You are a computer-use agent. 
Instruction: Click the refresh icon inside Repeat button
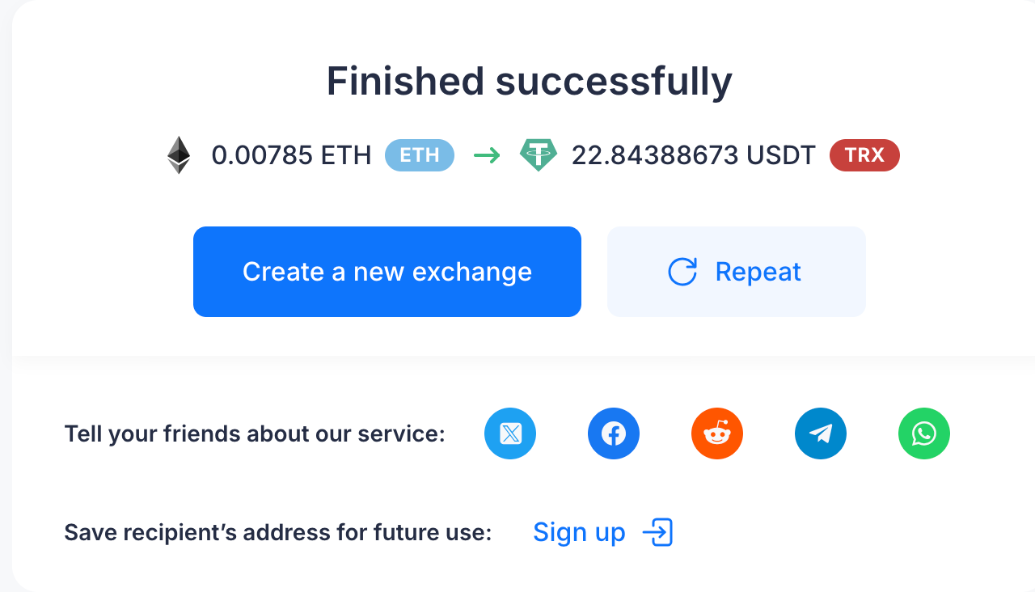coord(682,272)
